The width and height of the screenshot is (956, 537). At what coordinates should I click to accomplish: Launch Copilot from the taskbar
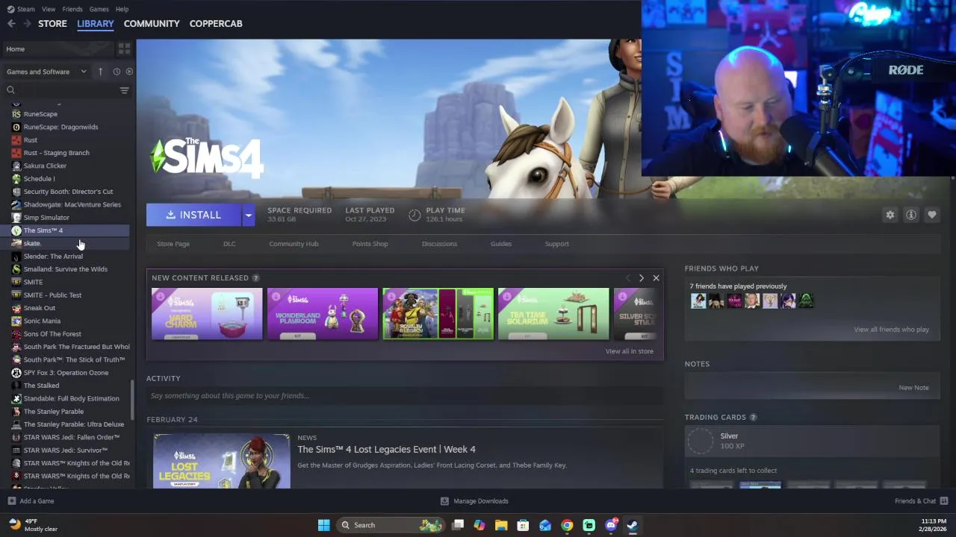[479, 525]
